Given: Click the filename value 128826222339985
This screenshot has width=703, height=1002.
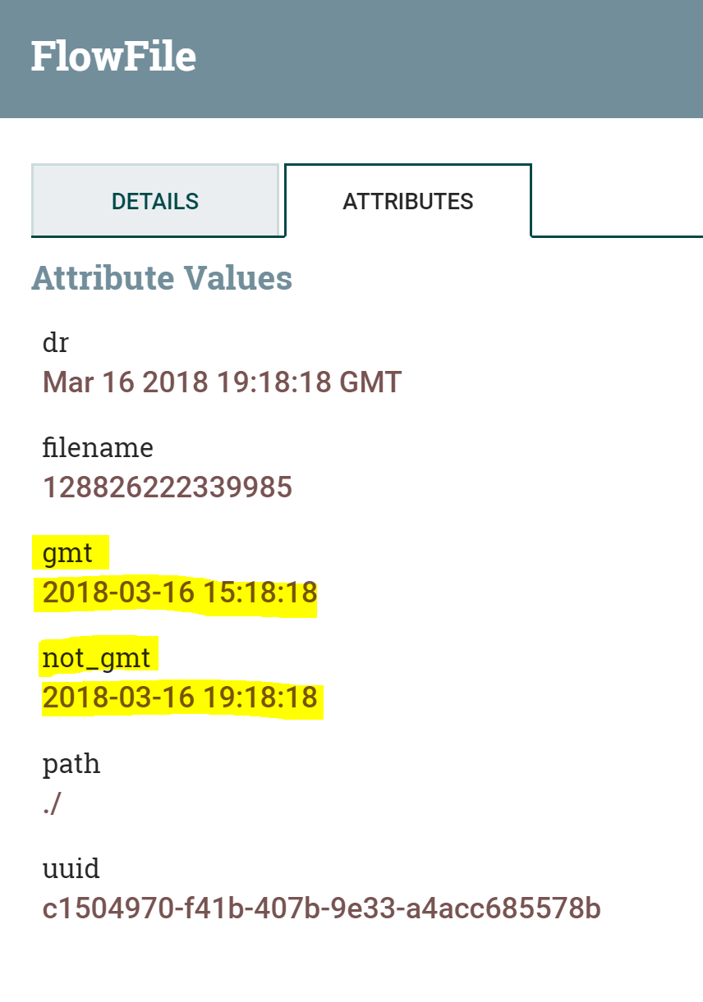Looking at the screenshot, I should pos(168,487).
